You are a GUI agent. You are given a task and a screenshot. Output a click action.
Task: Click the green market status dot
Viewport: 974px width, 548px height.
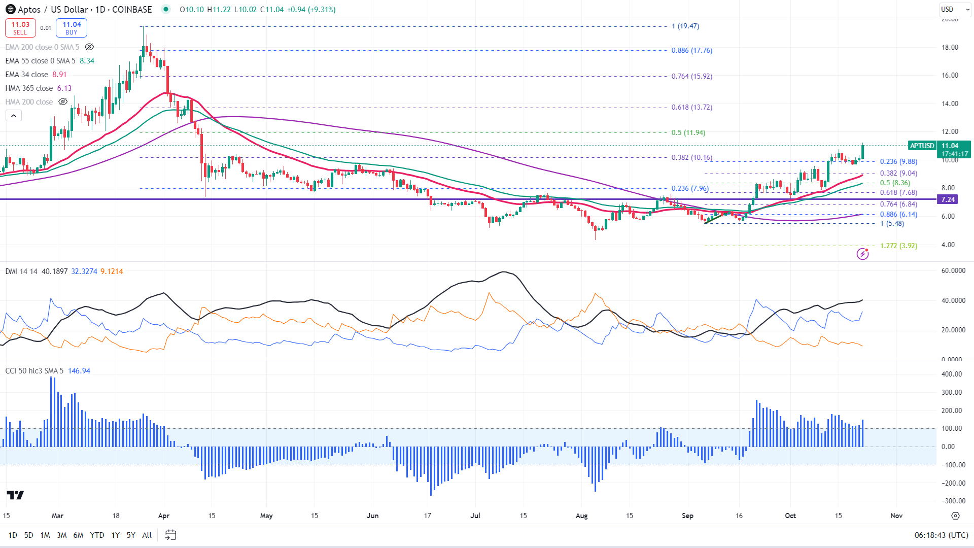(165, 9)
